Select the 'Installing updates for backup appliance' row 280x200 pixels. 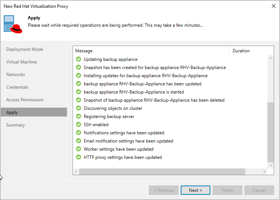tap(146, 76)
